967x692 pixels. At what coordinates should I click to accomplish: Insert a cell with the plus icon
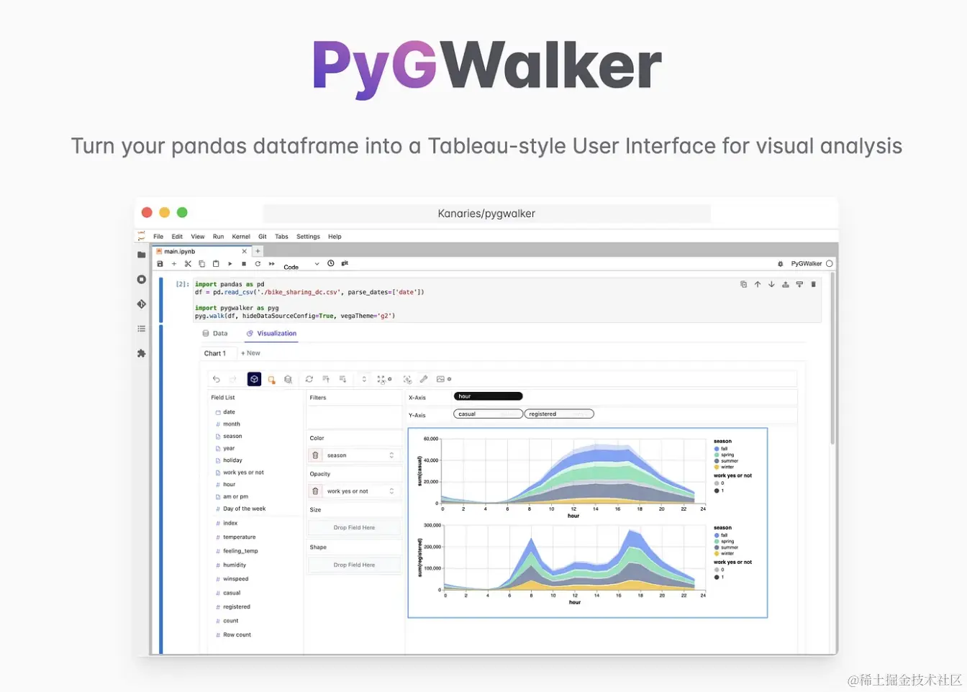tap(173, 264)
